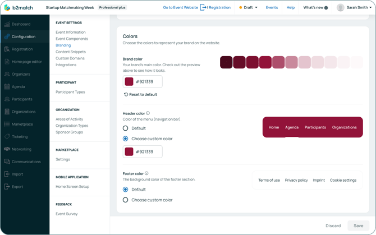Screen dimensions: 376x235
Task: Click the Header color info icon
Action: pyautogui.click(x=148, y=113)
